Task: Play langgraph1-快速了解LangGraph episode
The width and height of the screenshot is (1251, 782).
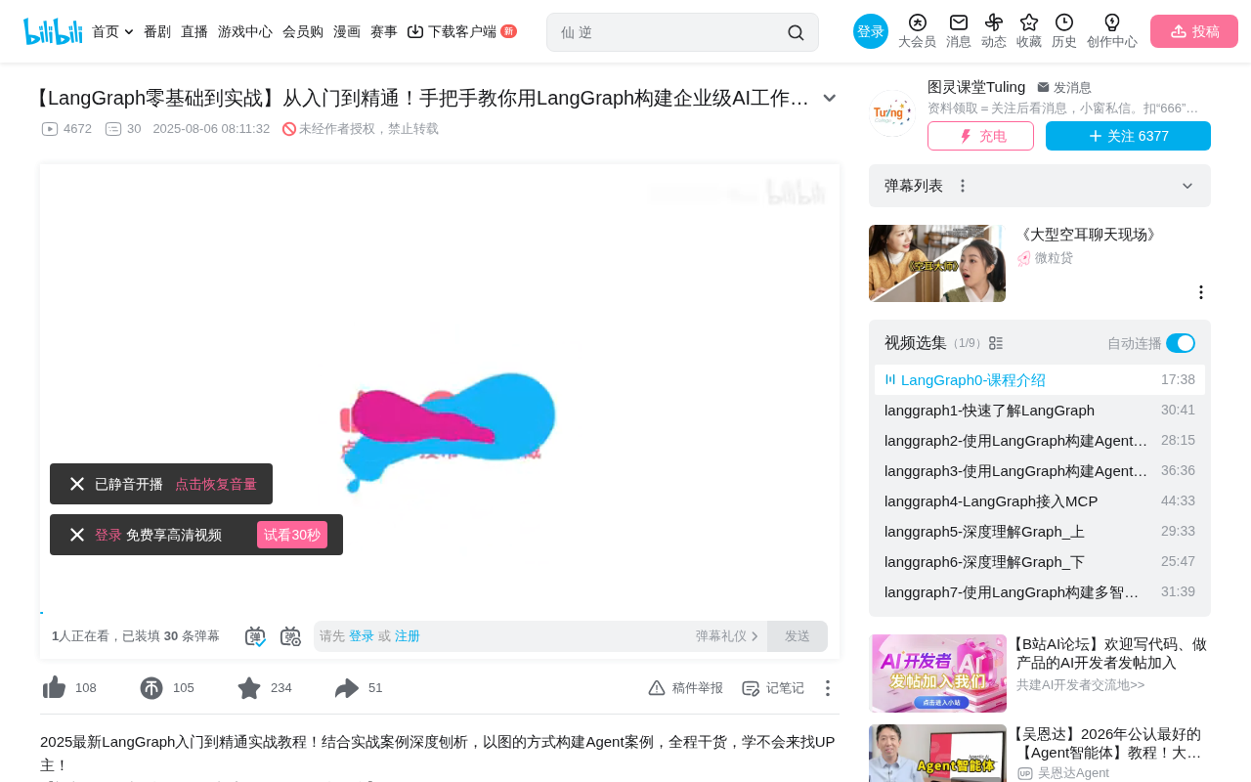Action: [1040, 411]
